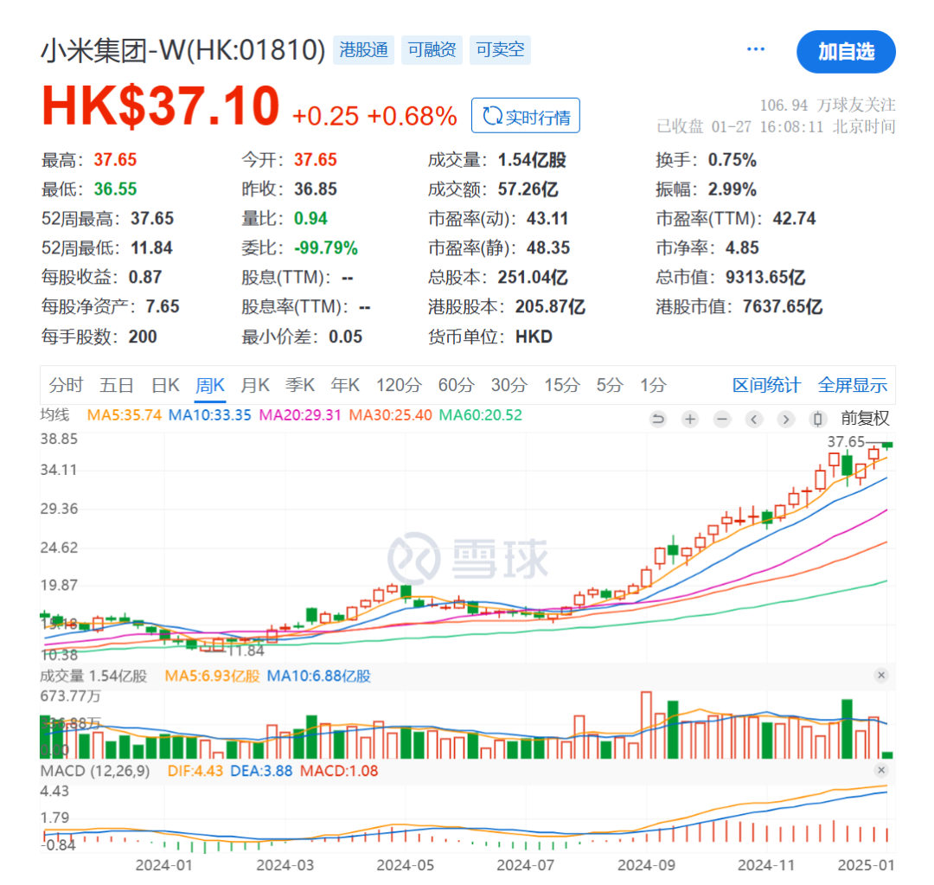This screenshot has width=934, height=885.
Task: Click the 市盈率(TTM) 42.74 value
Action: [x=794, y=218]
